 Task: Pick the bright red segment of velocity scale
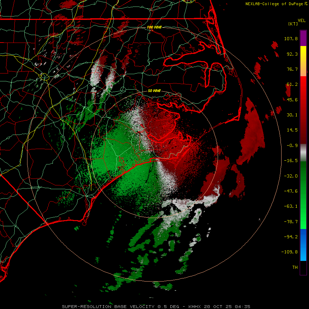(303, 110)
